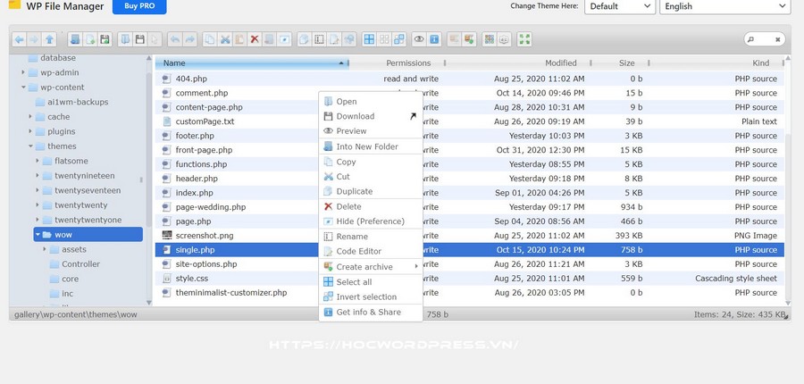This screenshot has width=804, height=384.
Task: Choose Code Editor from context menu
Action: 358,252
